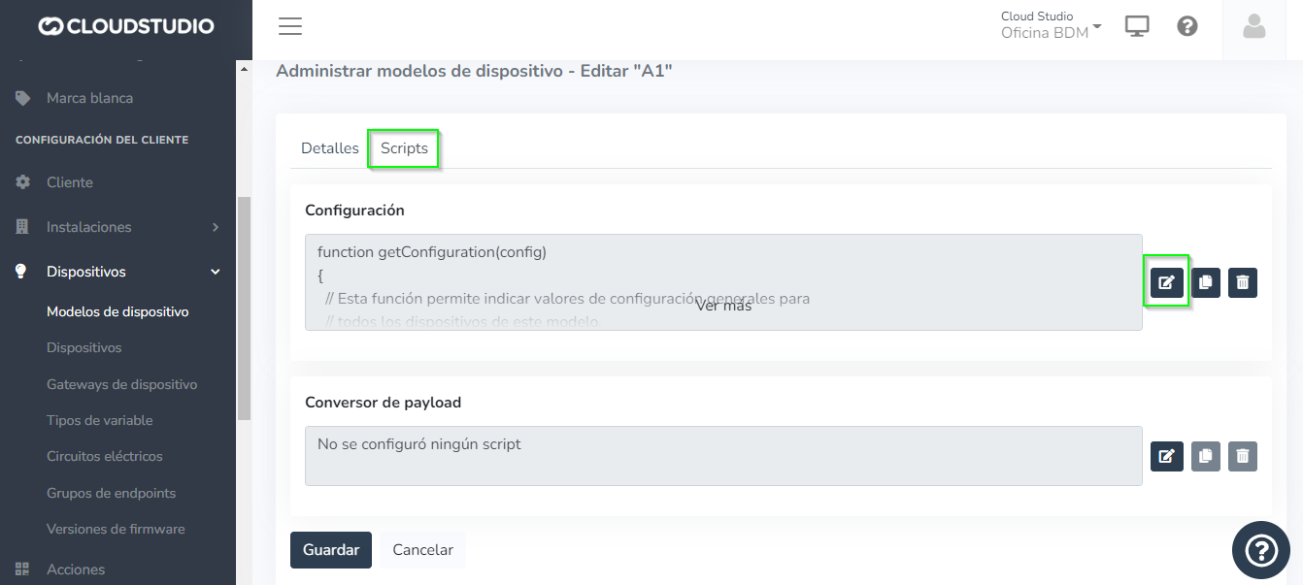Copy the Configuración script
This screenshot has height=585, width=1303.
pos(1205,283)
